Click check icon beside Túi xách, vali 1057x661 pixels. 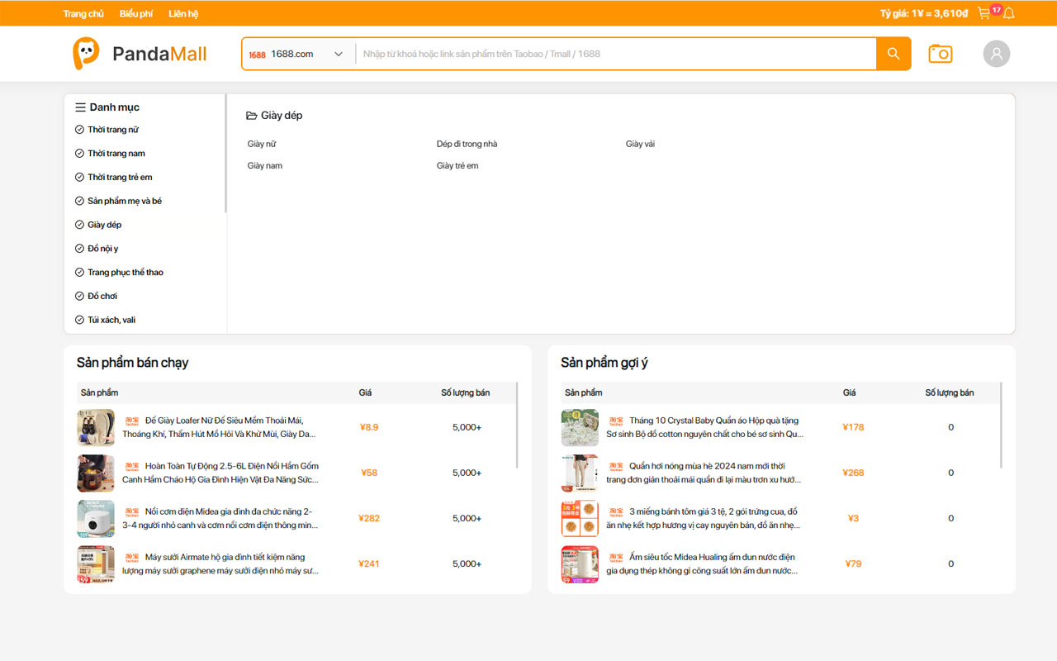point(80,320)
